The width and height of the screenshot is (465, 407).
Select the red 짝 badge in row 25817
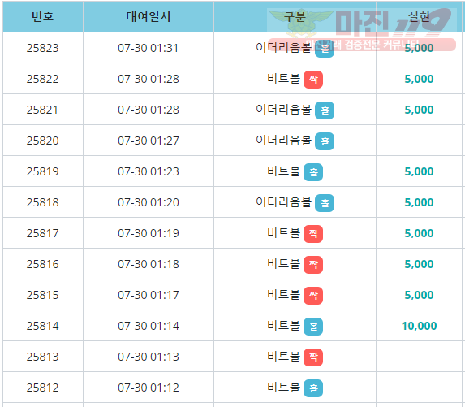pos(313,234)
